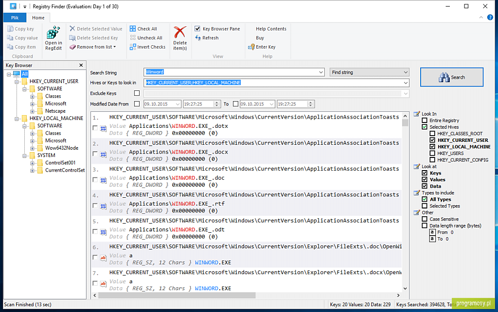Check the Data length range option
The width and height of the screenshot is (498, 312).
pyautogui.click(x=424, y=225)
